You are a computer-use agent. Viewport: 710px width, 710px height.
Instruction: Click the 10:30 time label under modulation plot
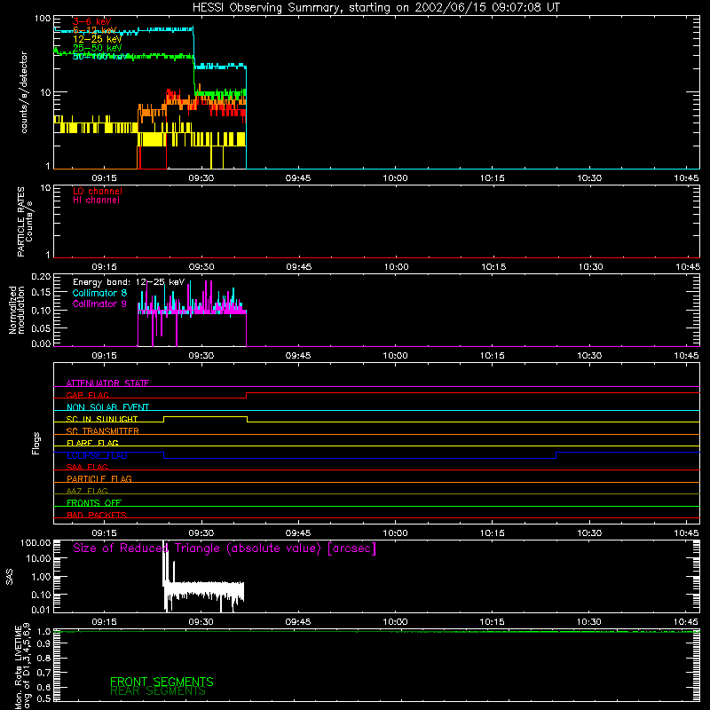pos(589,356)
